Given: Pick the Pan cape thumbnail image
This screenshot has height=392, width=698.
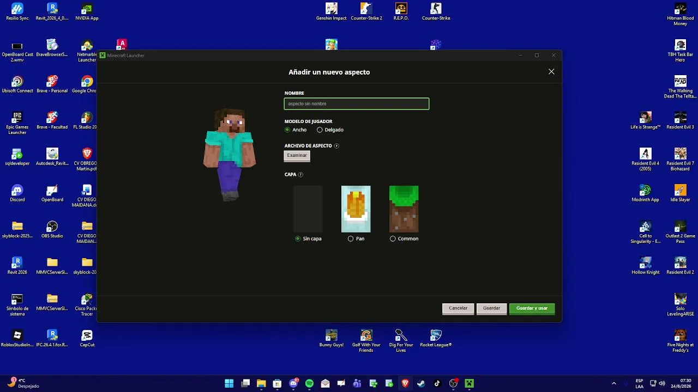Looking at the screenshot, I should pos(356,209).
